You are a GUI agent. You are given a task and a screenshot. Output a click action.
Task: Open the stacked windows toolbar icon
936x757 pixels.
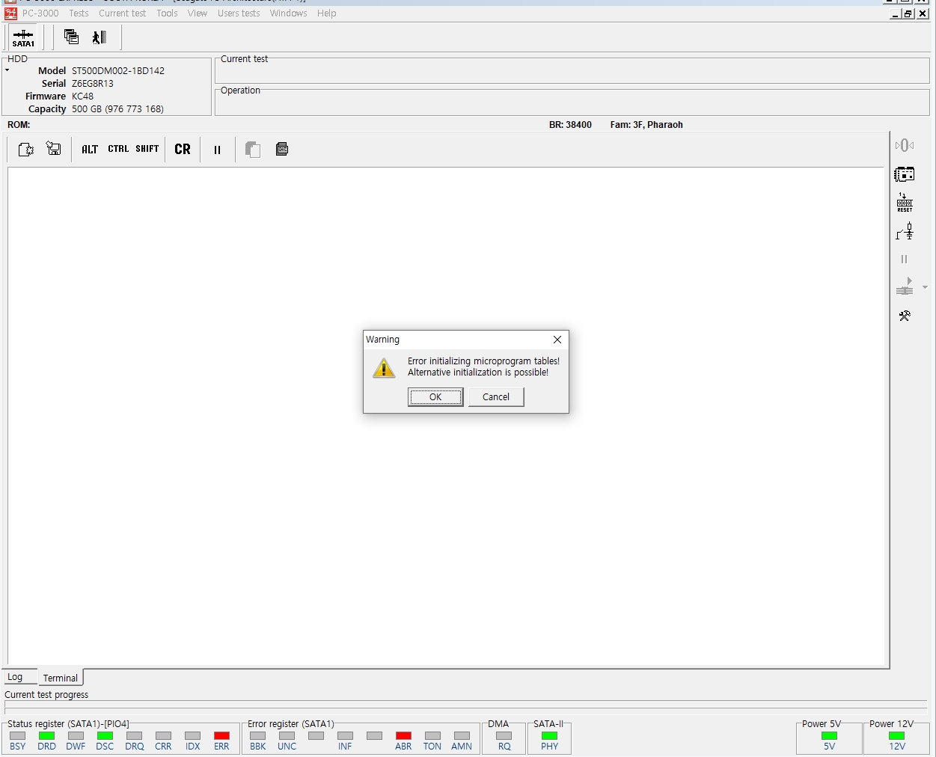71,37
